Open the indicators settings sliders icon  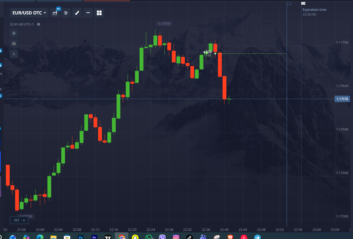coord(66,13)
